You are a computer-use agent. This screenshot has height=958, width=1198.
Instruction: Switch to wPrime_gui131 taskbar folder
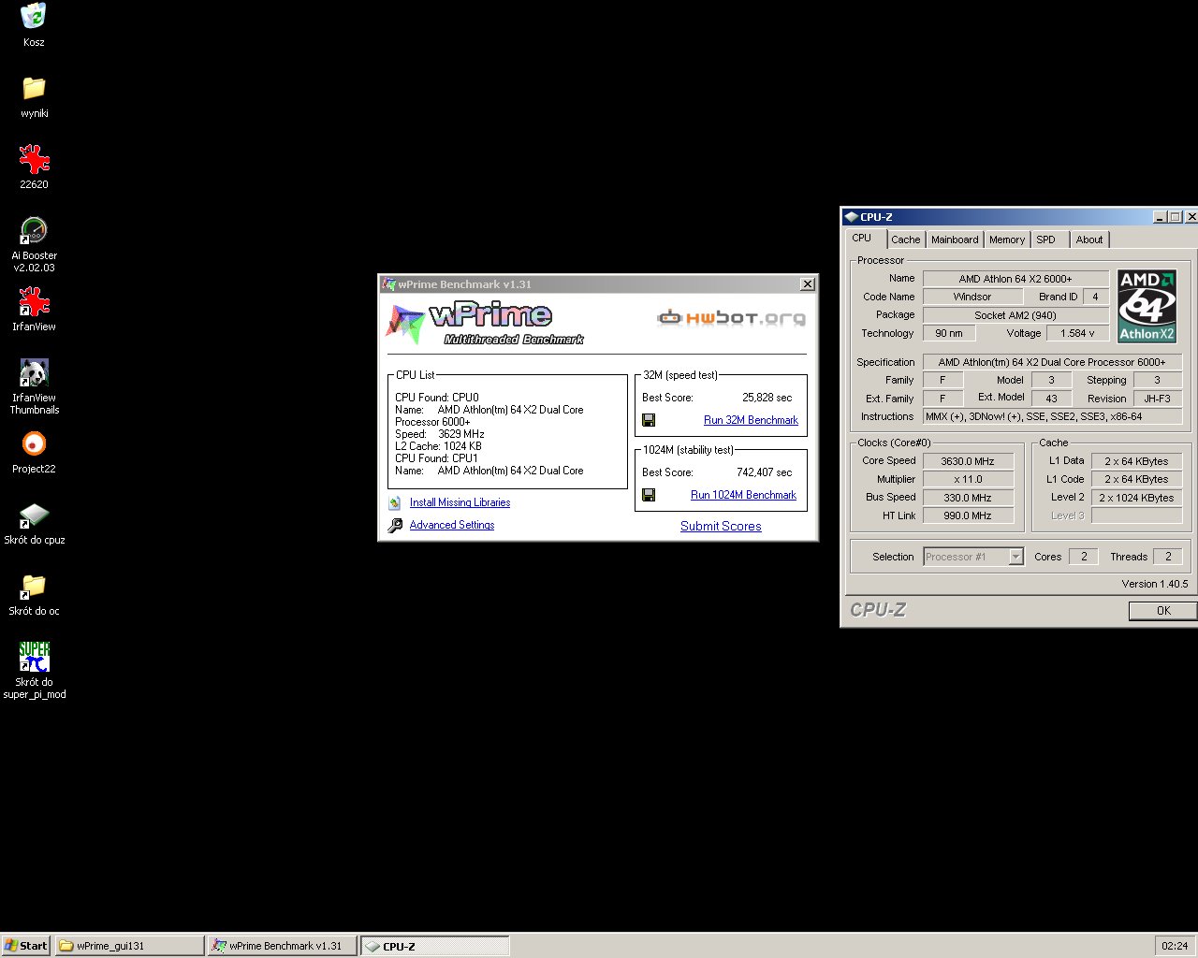click(x=129, y=945)
